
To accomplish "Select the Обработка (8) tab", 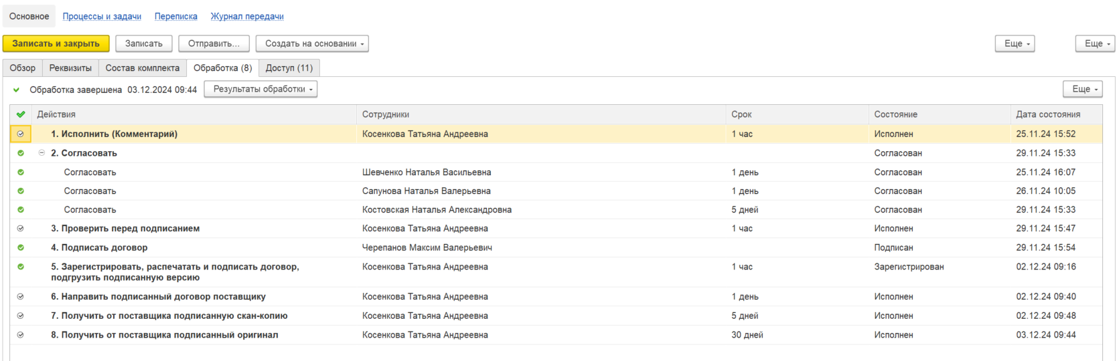I will 223,68.
